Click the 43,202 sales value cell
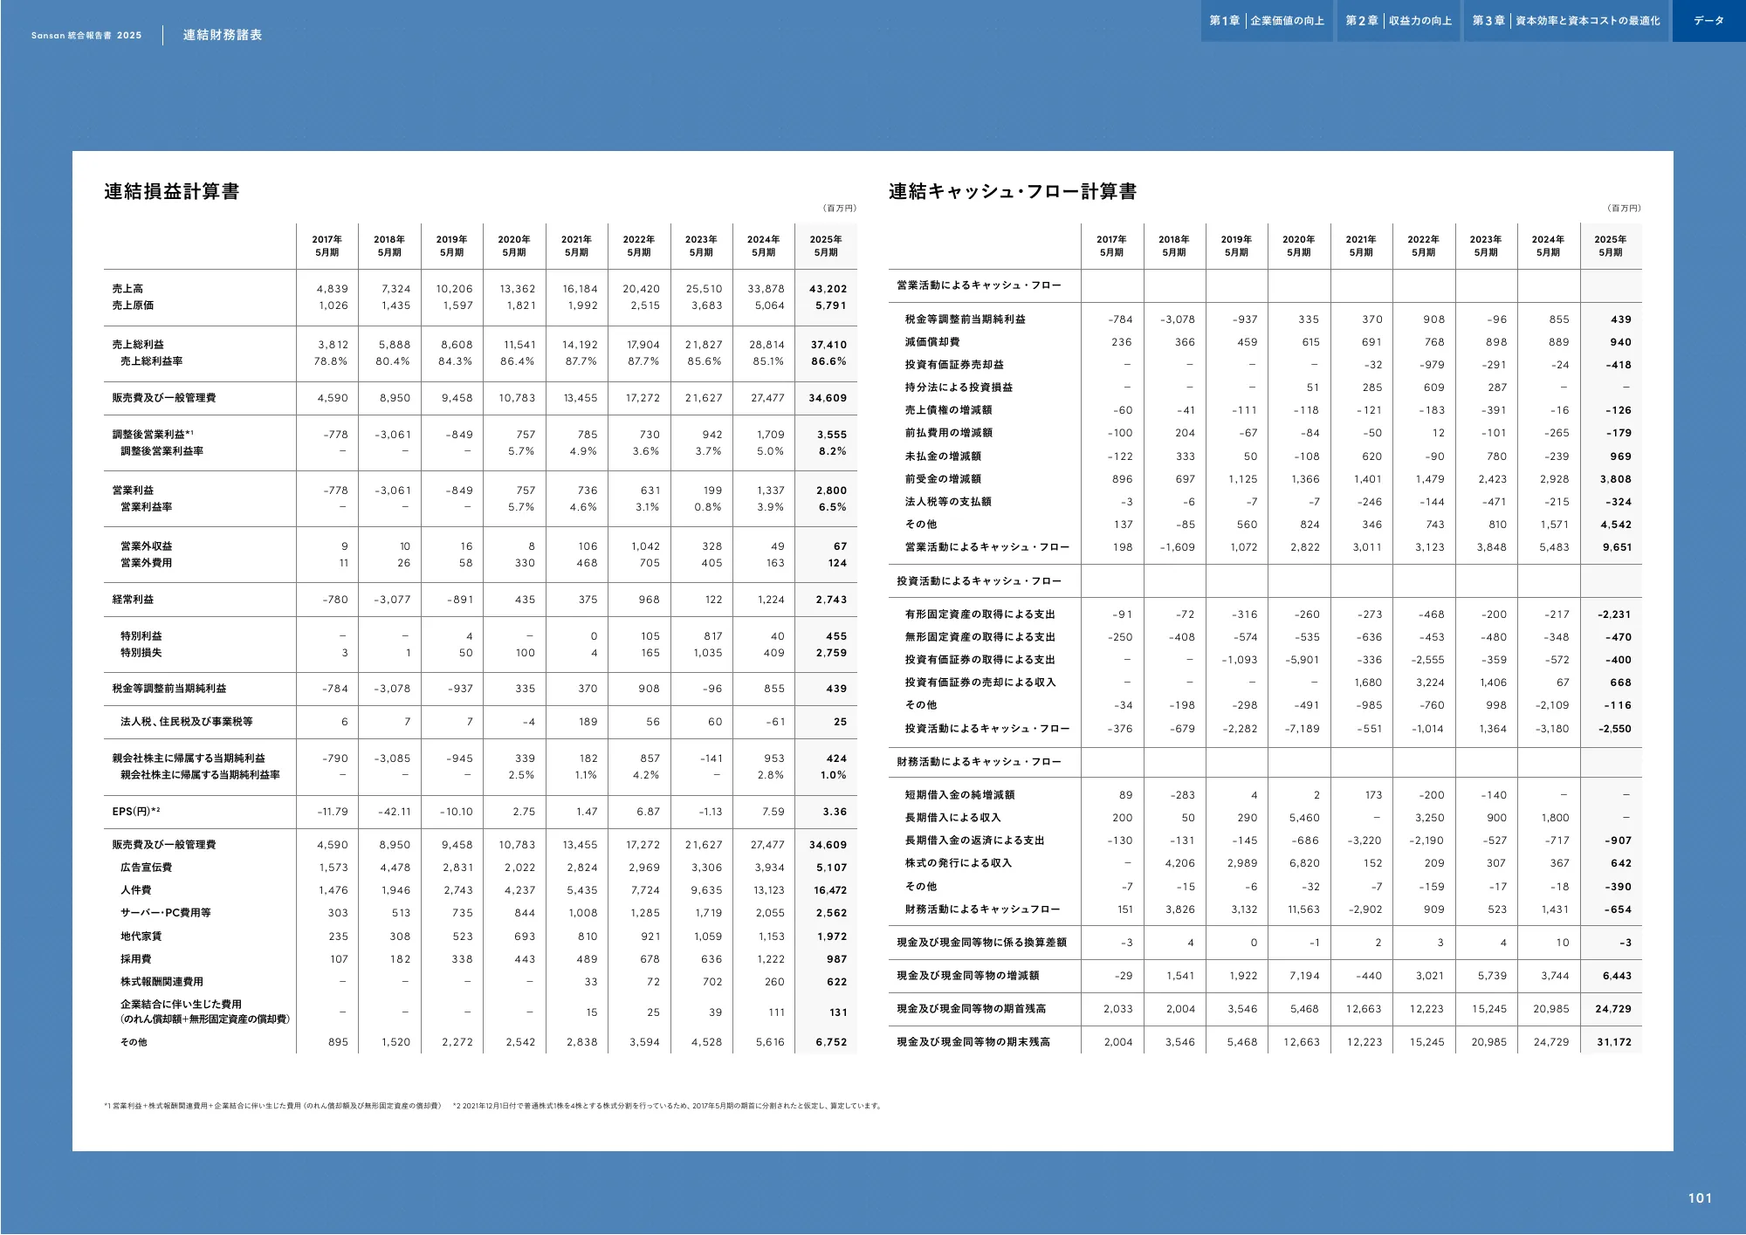This screenshot has width=1746, height=1235. [x=828, y=289]
